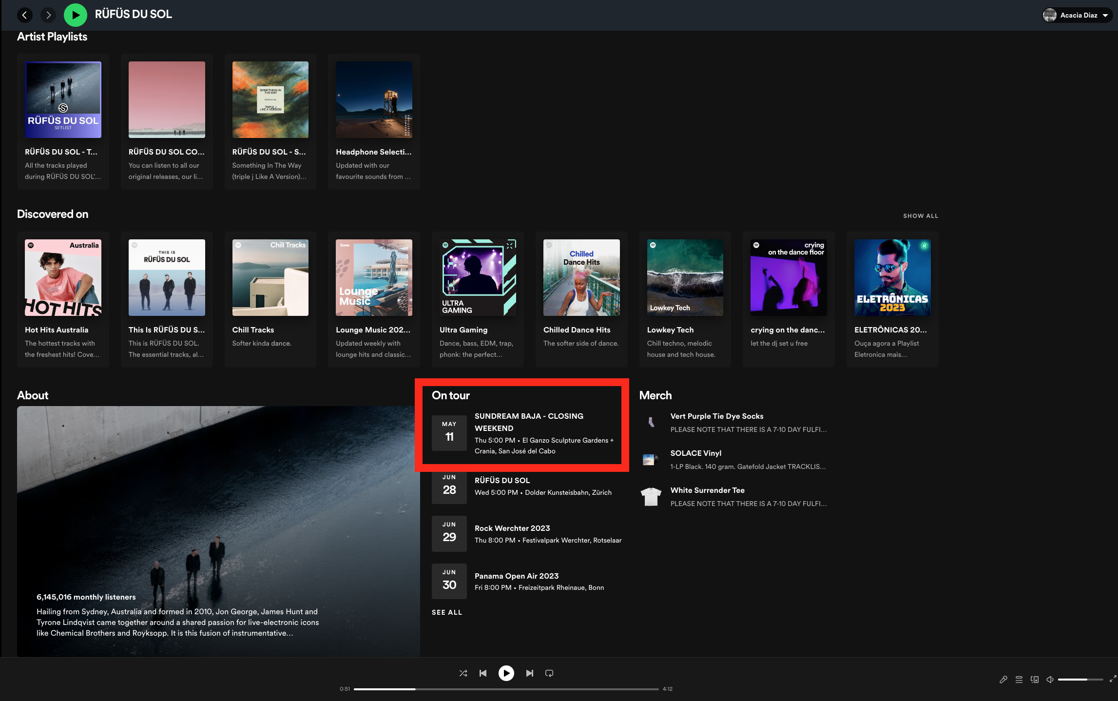
Task: Toggle shuffle in the player bar
Action: pos(463,673)
